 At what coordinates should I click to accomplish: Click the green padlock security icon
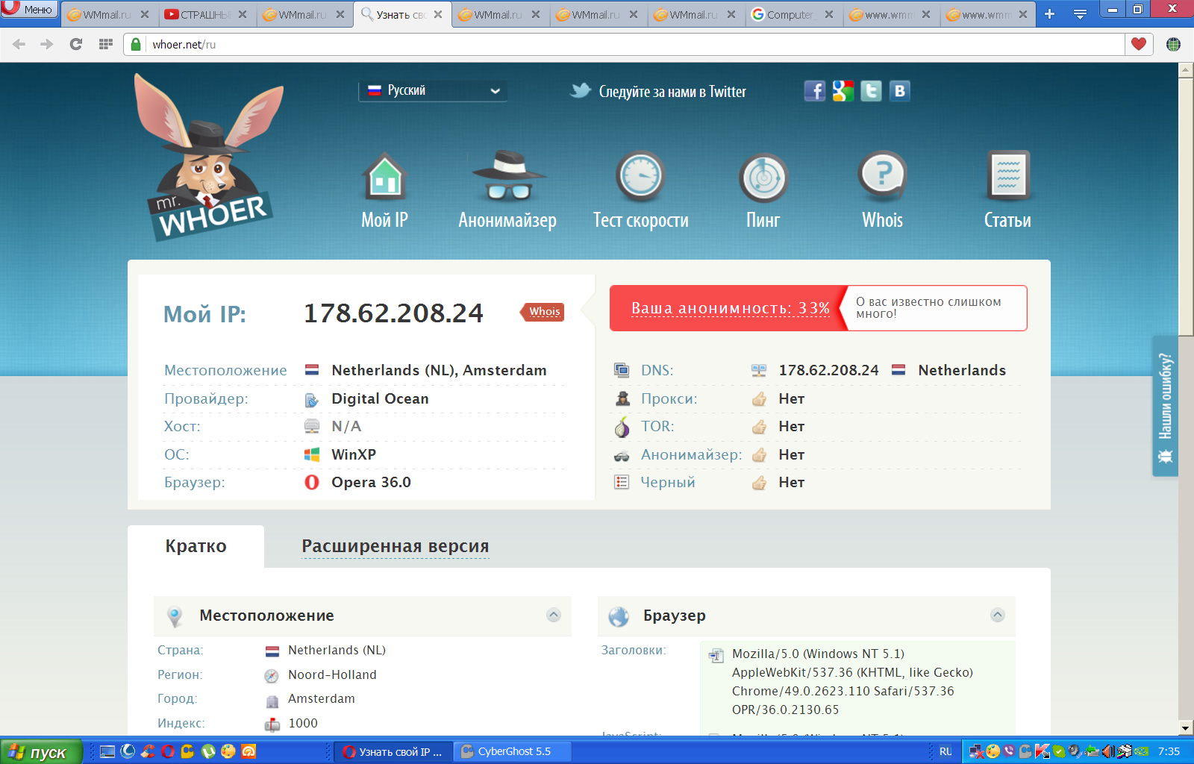pyautogui.click(x=136, y=44)
